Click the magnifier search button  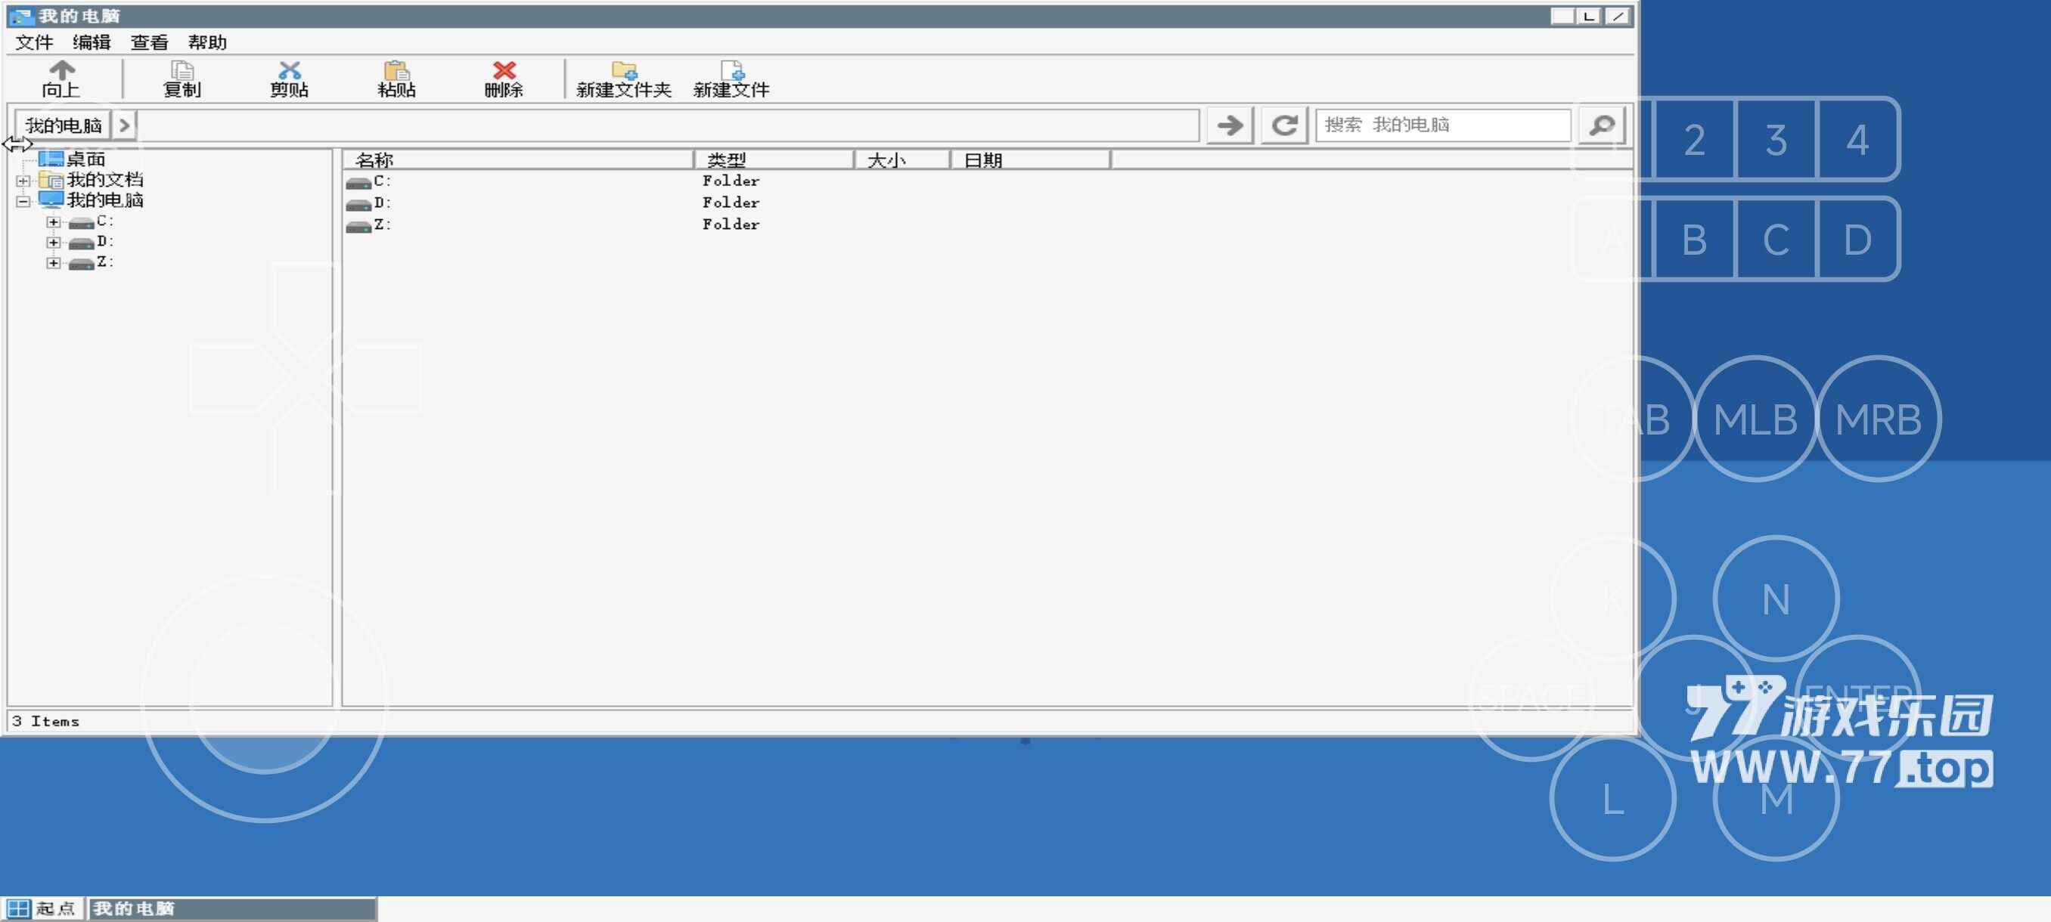click(1601, 125)
